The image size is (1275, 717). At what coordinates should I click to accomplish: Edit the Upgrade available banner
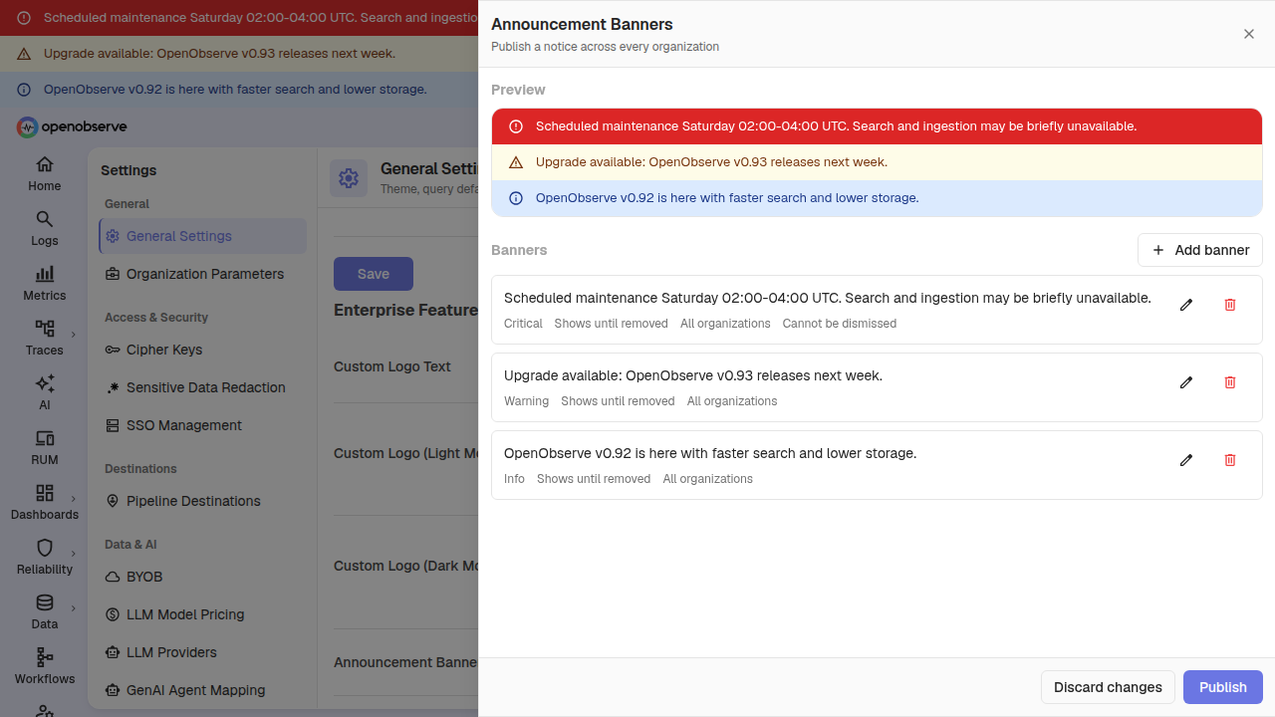1186,382
